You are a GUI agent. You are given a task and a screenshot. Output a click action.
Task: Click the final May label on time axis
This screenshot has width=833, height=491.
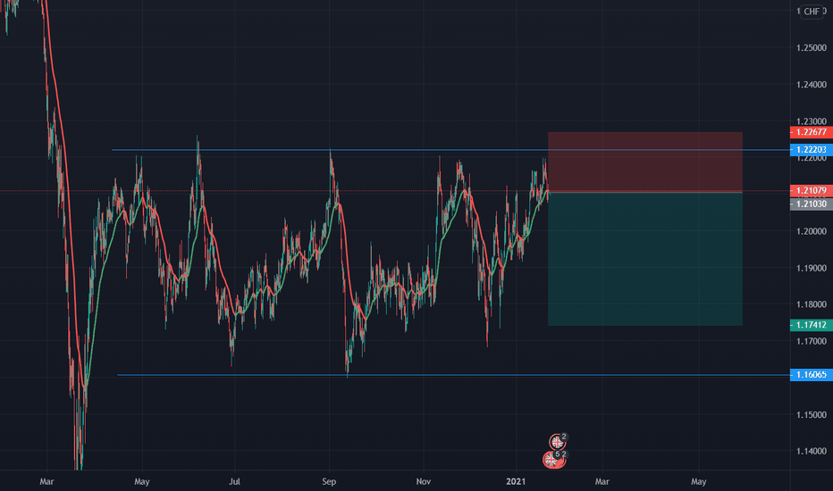[699, 481]
